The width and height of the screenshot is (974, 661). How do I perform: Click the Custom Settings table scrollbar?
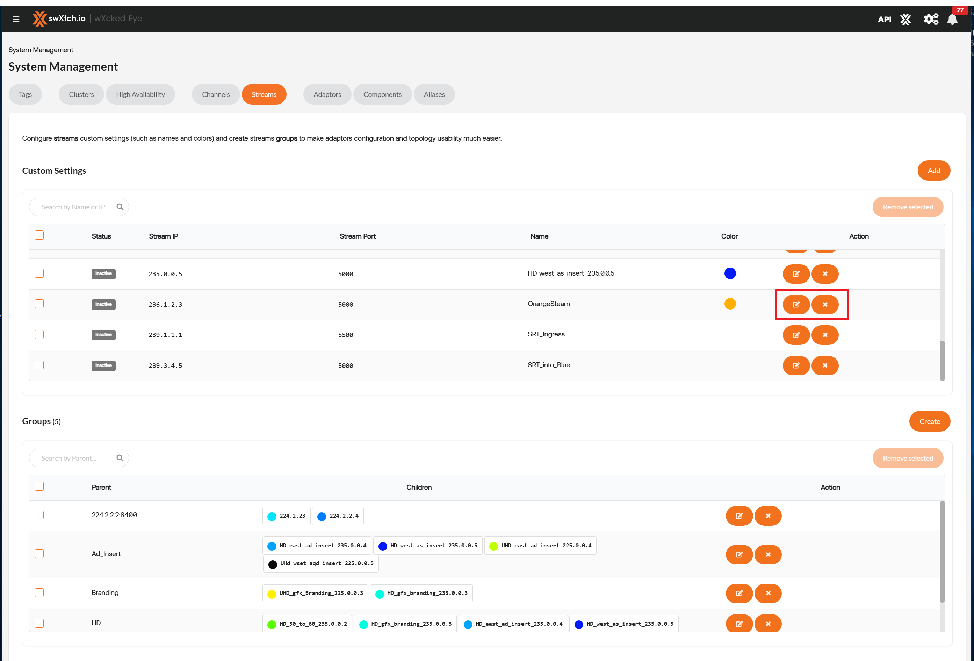[942, 360]
